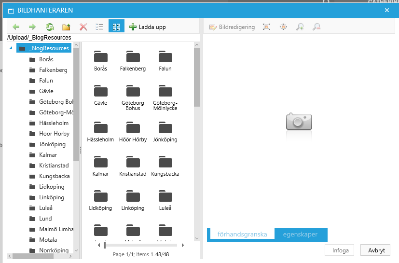Open the Jönköping folder thumbnail
This screenshot has height=263, width=399.
tap(165, 132)
